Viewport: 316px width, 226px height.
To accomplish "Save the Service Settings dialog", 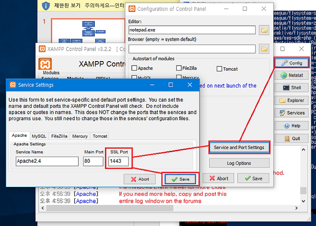I will 180,179.
